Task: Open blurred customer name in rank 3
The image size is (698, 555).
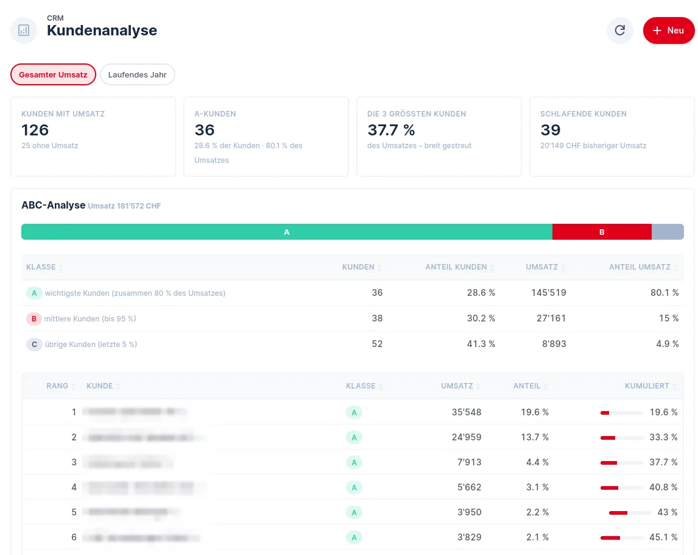Action: tap(128, 463)
